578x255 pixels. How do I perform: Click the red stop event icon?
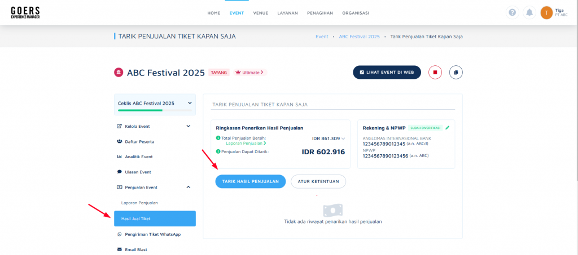[x=435, y=73]
